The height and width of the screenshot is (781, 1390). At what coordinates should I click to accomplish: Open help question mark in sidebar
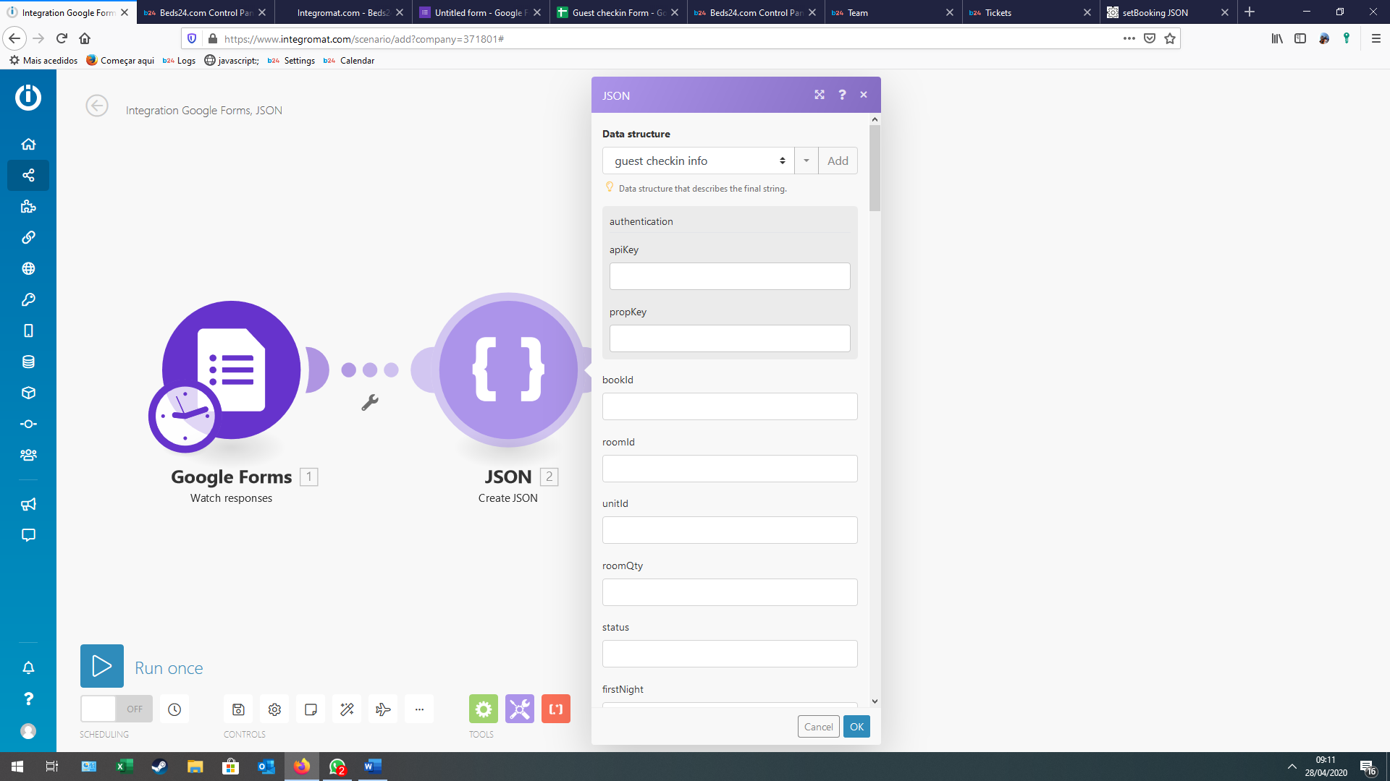coord(28,699)
